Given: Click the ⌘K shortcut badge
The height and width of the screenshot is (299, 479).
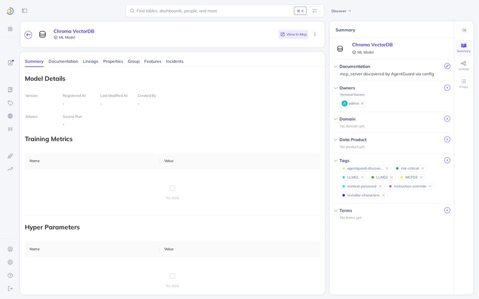Looking at the screenshot, I should (300, 11).
